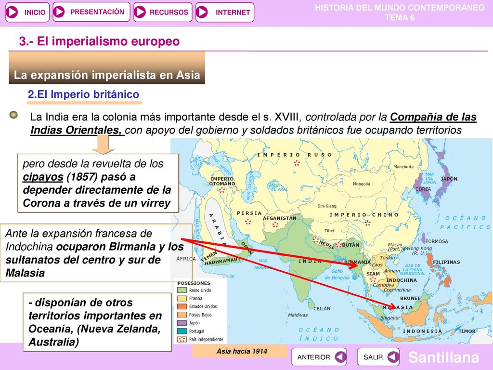Click the '2.El Imperio británico' heading

pos(84,94)
